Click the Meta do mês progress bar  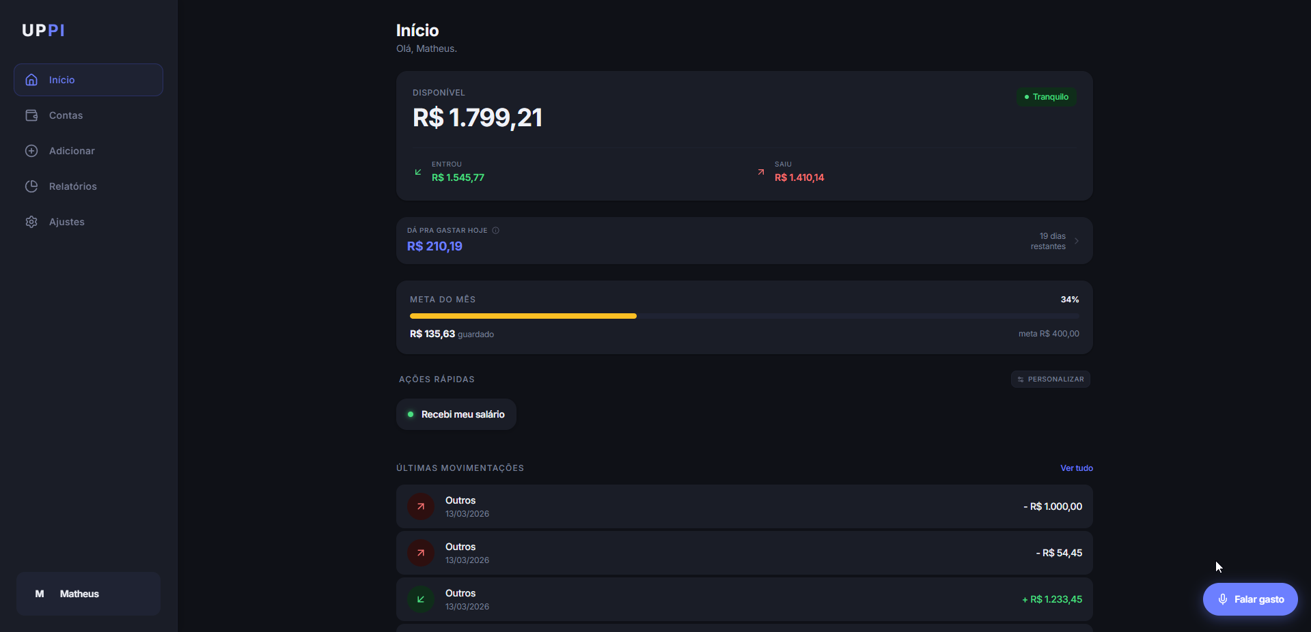744,316
